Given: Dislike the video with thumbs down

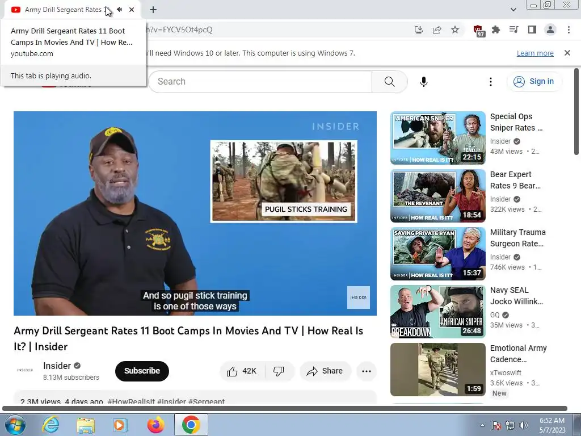Looking at the screenshot, I should click(x=279, y=371).
